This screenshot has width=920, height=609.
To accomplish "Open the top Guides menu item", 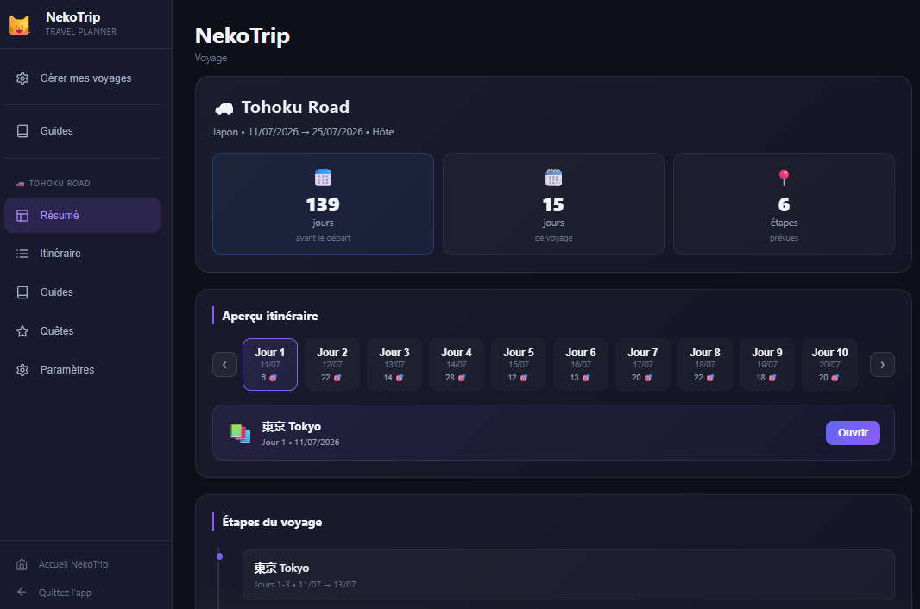I will click(x=57, y=131).
